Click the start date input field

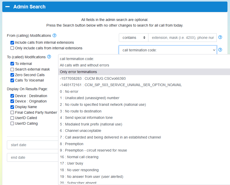33,145
